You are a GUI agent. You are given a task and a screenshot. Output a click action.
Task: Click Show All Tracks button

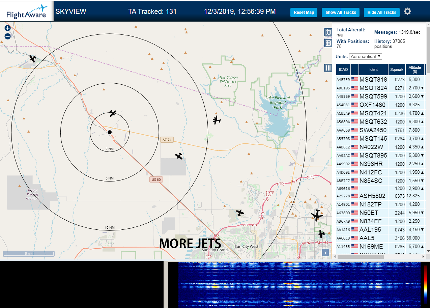tap(341, 12)
